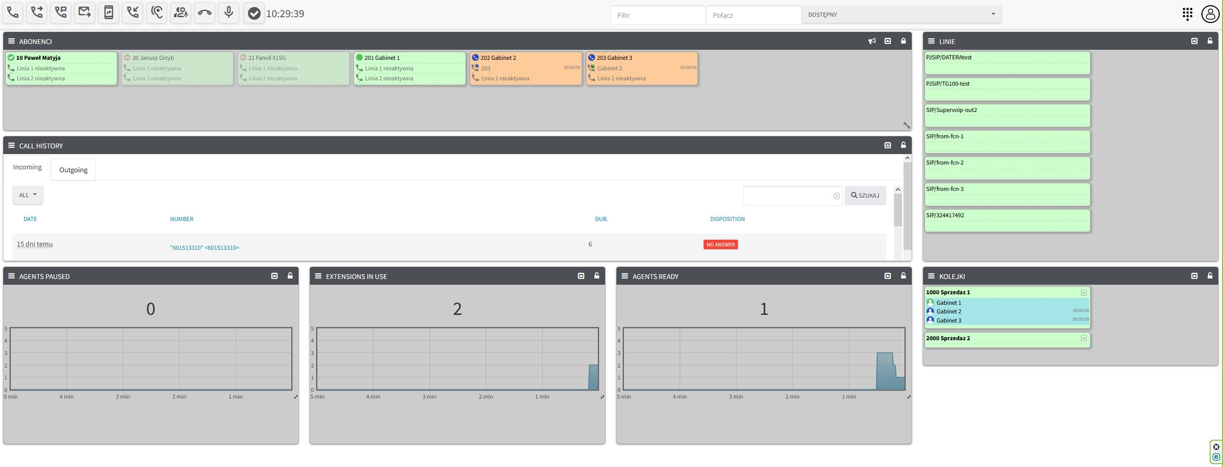This screenshot has height=467, width=1223.
Task: Click the window icon in AGENTS PAUSED header
Action: [x=275, y=276]
